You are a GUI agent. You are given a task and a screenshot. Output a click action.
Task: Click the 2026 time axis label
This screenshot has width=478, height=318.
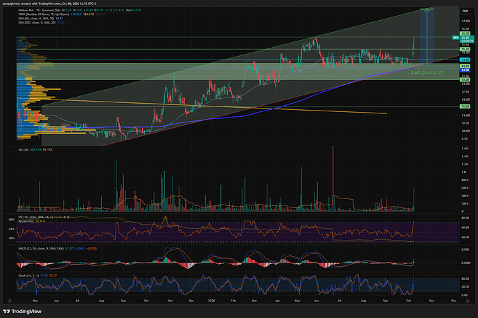pyautogui.click(x=211, y=301)
